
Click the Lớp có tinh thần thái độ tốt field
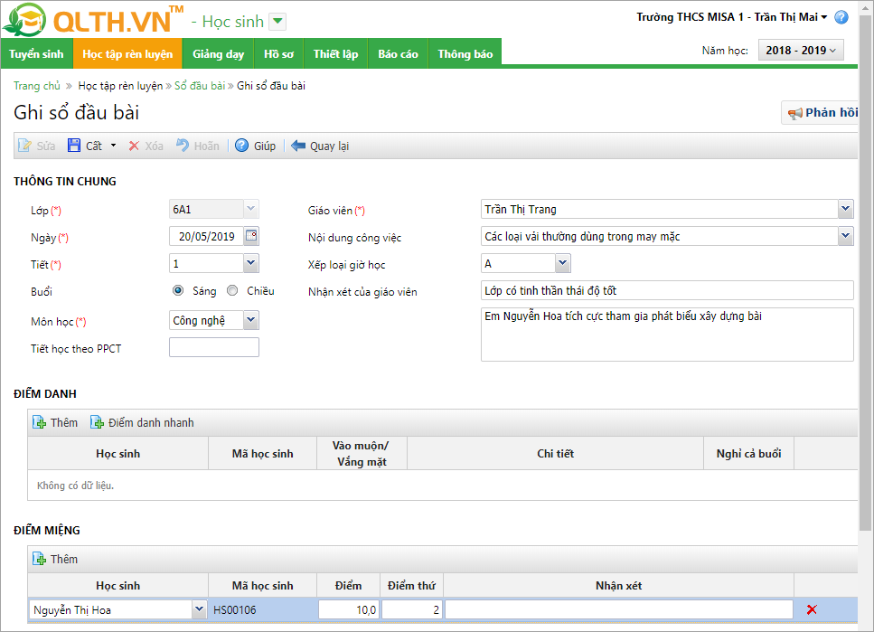coord(667,290)
